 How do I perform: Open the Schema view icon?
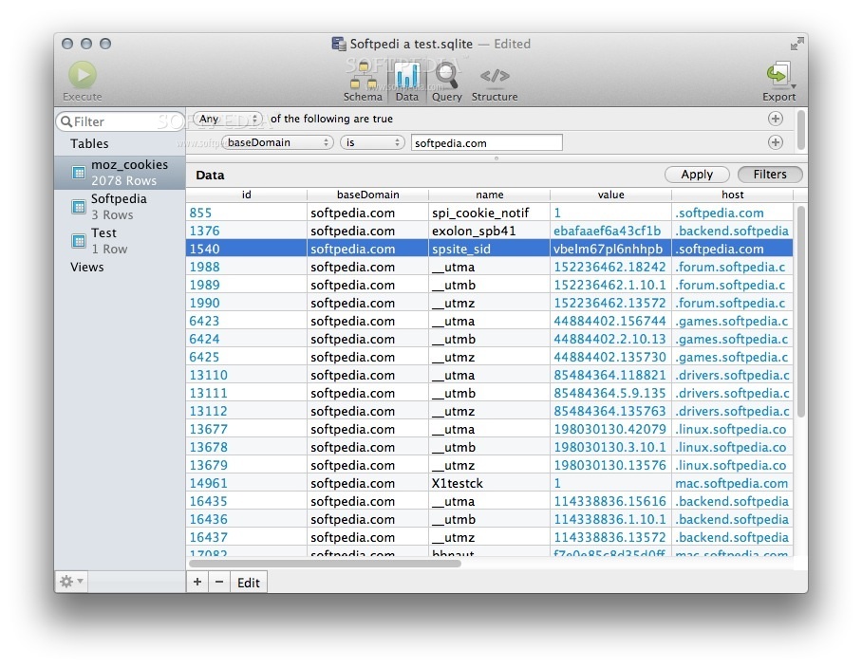coord(363,78)
